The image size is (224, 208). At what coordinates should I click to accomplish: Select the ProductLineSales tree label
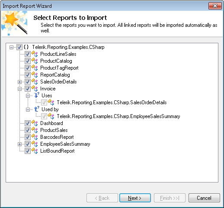pyautogui.click(x=58, y=54)
